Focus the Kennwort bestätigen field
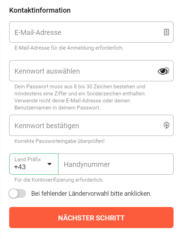 pyautogui.click(x=91, y=125)
